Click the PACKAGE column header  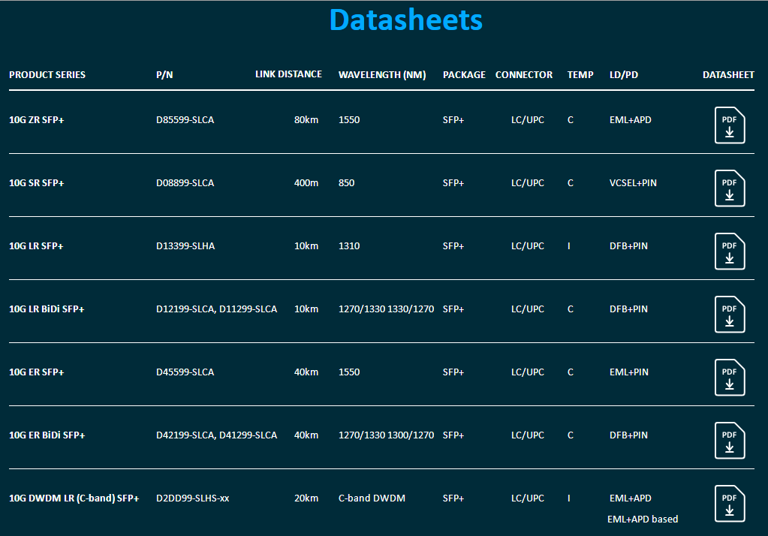coord(464,75)
